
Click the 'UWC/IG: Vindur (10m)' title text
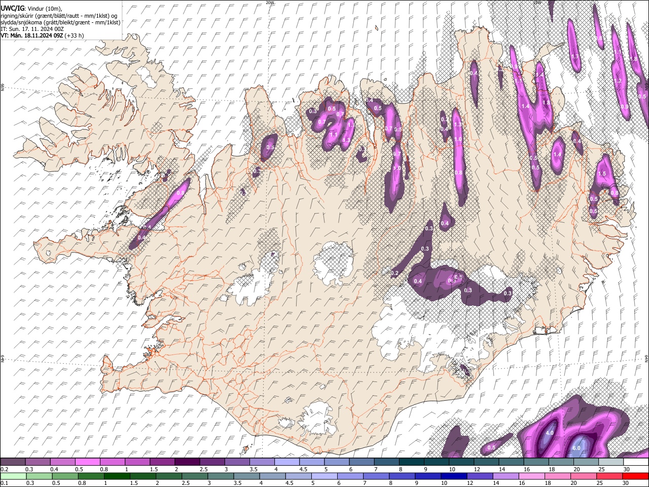[31, 9]
